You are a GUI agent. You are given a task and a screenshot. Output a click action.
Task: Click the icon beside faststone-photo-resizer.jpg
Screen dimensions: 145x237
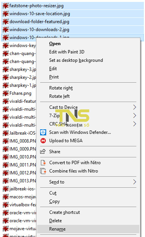coord(6,6)
